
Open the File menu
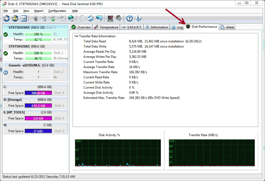coord(6,11)
